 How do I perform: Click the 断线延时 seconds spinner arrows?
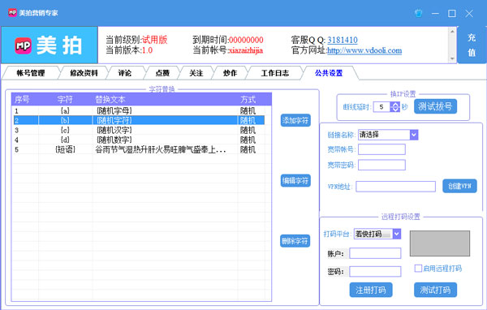394,107
